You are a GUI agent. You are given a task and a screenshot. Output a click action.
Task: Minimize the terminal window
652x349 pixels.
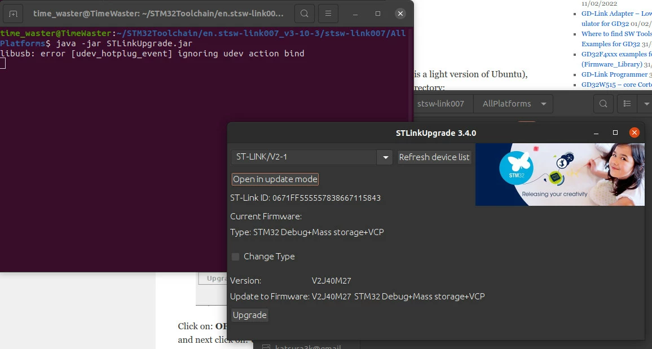(x=355, y=14)
